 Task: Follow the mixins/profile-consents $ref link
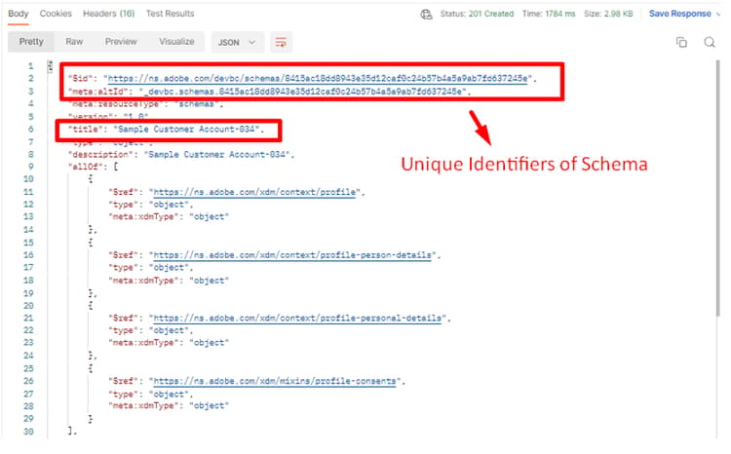pyautogui.click(x=275, y=381)
